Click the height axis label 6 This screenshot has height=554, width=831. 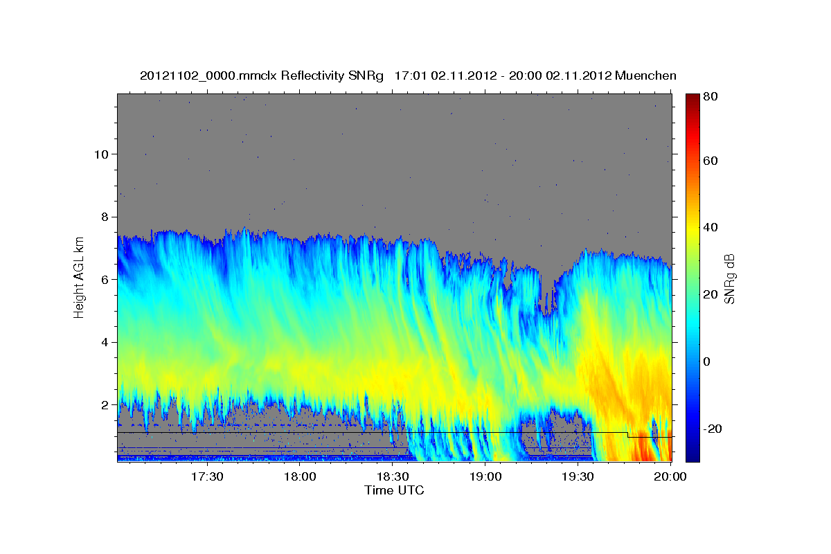tap(103, 279)
